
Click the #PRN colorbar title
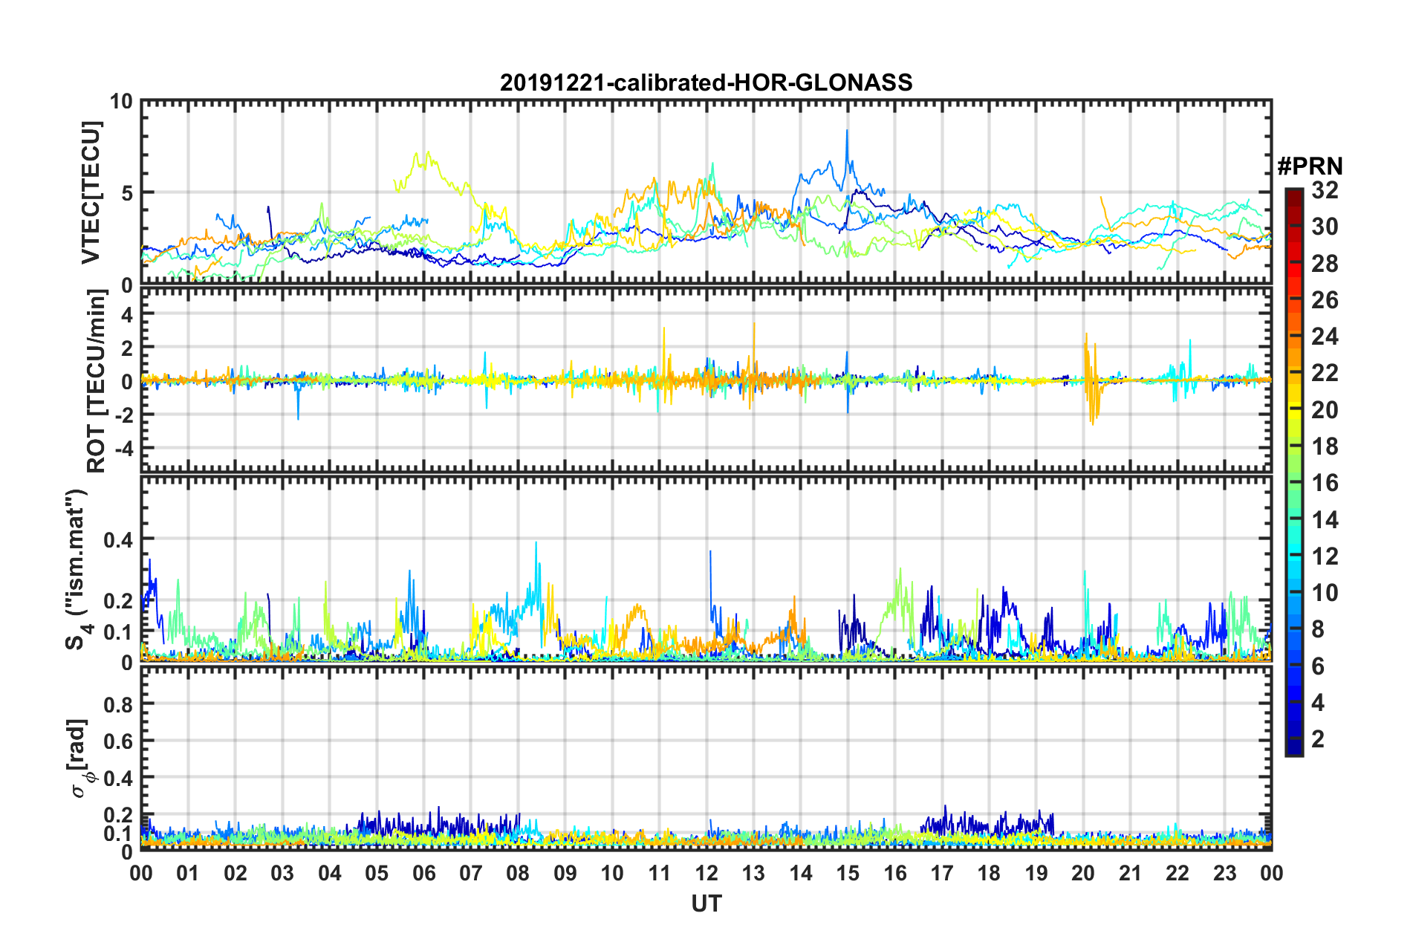(x=1310, y=166)
